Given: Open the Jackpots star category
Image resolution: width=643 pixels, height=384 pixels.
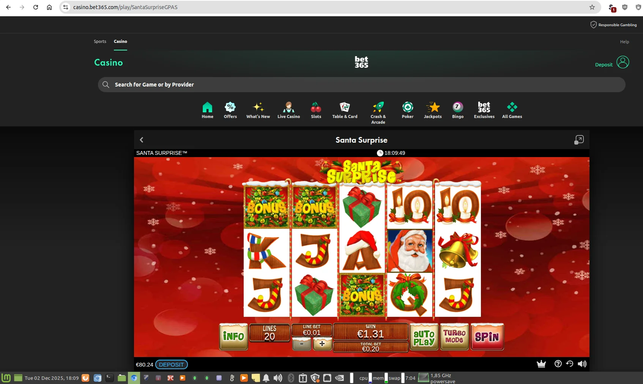Looking at the screenshot, I should (x=433, y=110).
